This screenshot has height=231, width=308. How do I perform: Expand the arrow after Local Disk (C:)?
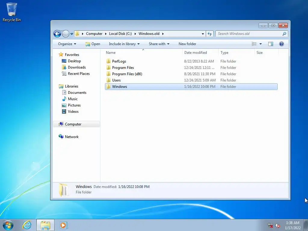[135, 34]
